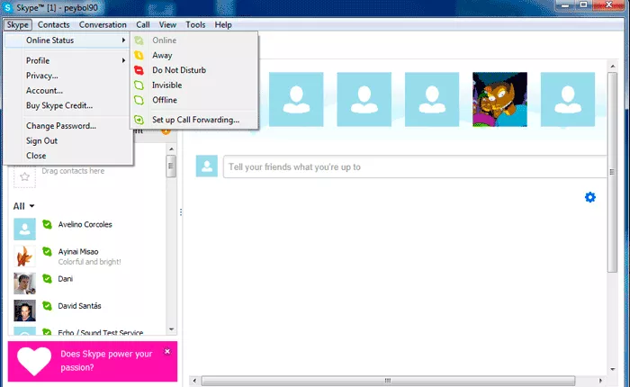Screen dimensions: 630x387
Task: Click contact list scroll down arrow
Action: pos(172,329)
